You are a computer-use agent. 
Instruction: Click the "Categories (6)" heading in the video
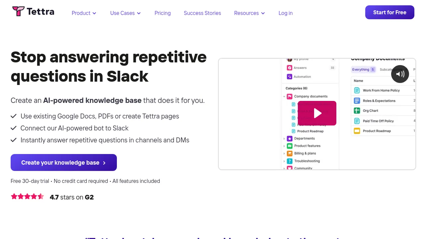coord(297,88)
